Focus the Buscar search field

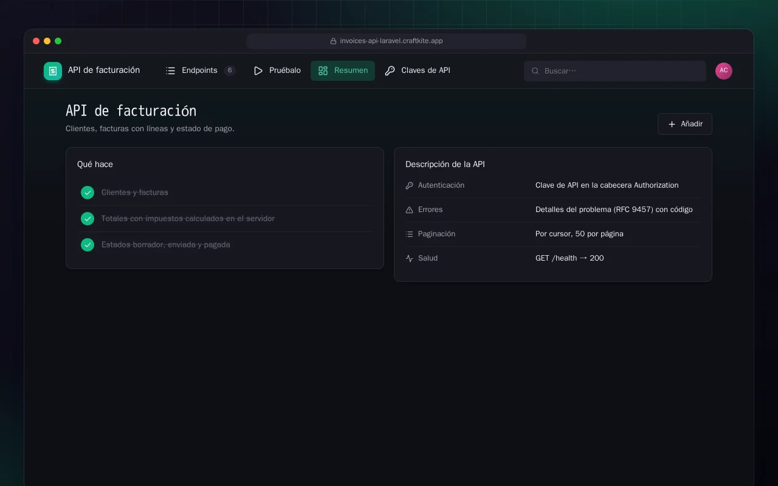(x=615, y=71)
